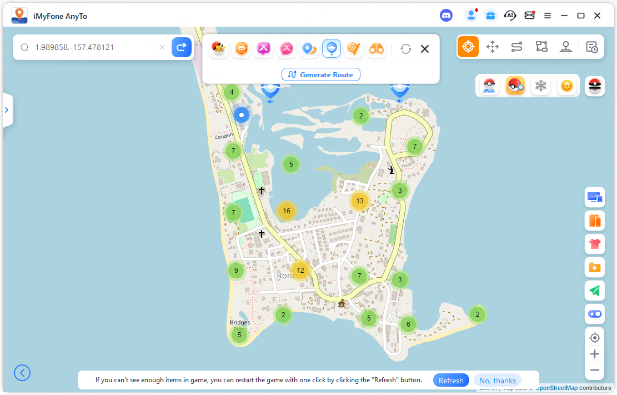Select the Pikachu in Pokeball filter icon
Image resolution: width=617 pixels, height=395 pixels.
[x=219, y=49]
